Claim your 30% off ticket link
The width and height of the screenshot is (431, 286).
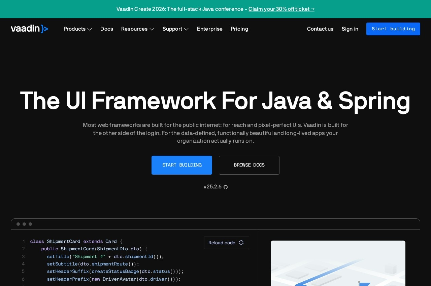point(281,9)
